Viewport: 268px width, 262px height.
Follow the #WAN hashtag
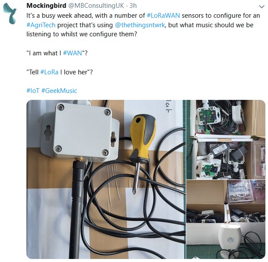(72, 53)
